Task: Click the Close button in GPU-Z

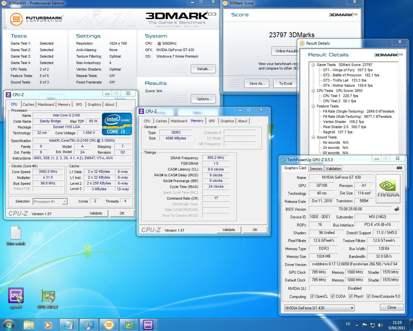Action: point(391,307)
